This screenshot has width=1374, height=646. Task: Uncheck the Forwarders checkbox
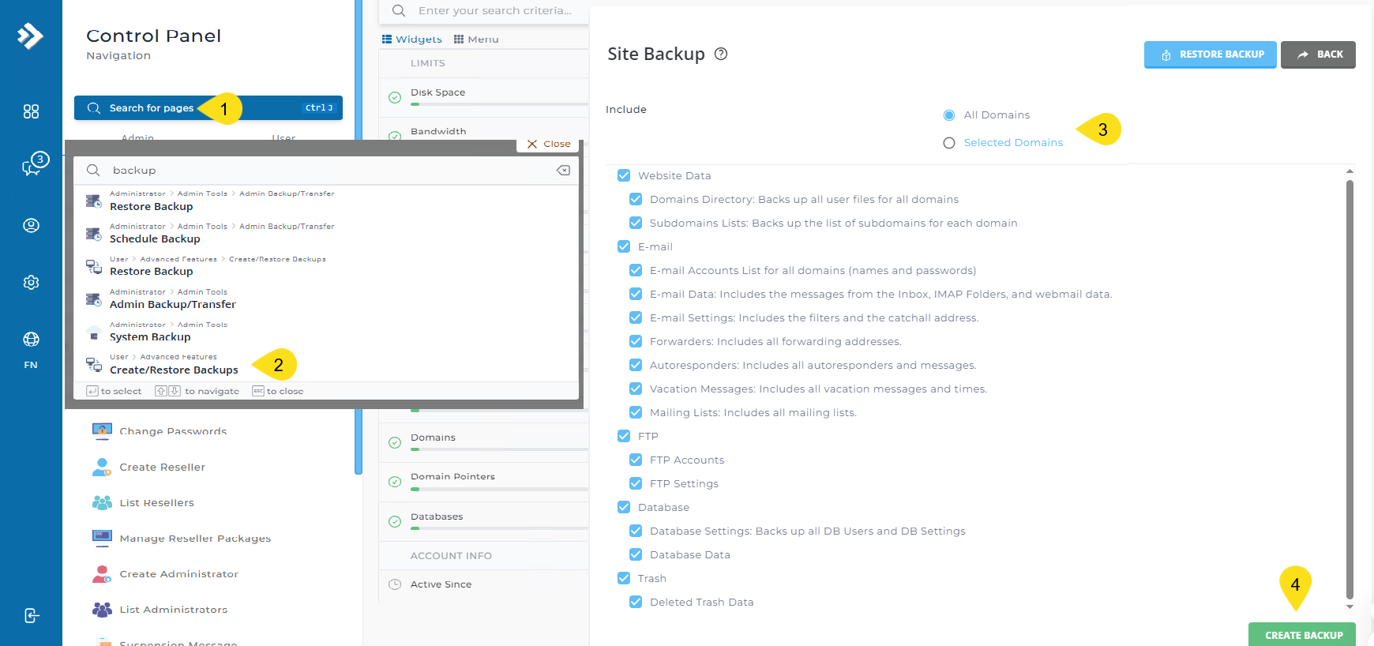(x=636, y=341)
